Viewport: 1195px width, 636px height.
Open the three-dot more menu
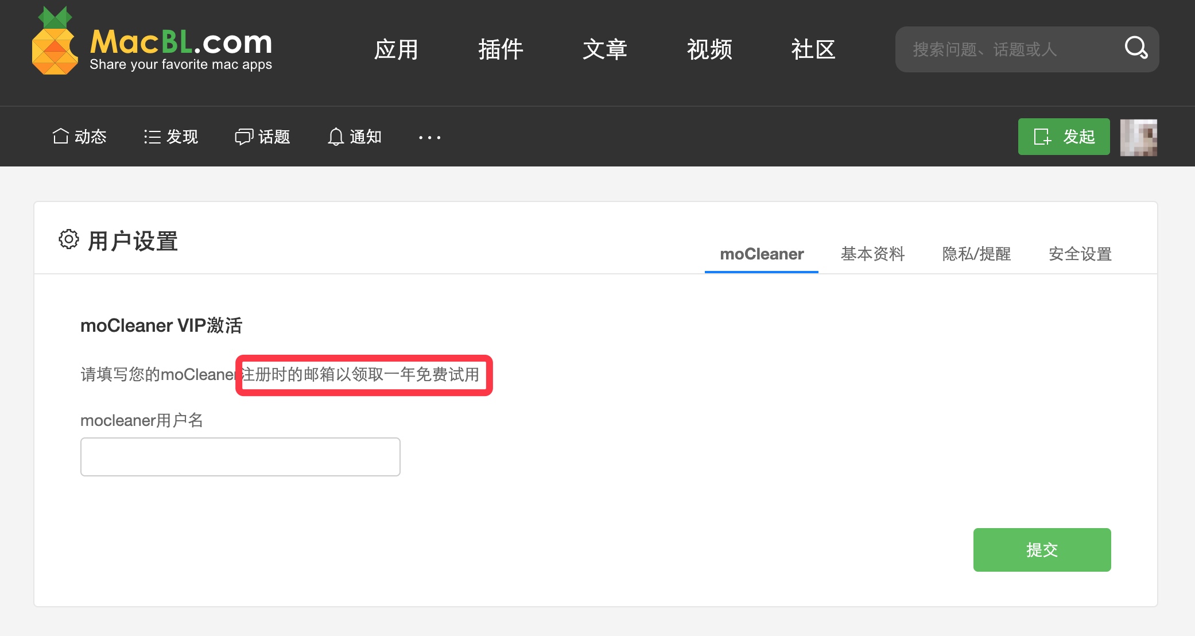(429, 138)
